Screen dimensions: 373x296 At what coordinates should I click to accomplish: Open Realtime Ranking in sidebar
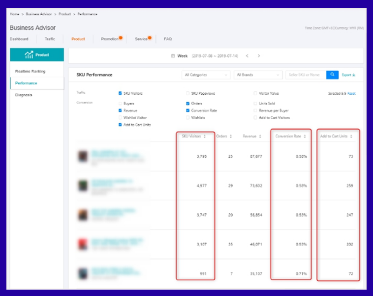click(30, 71)
